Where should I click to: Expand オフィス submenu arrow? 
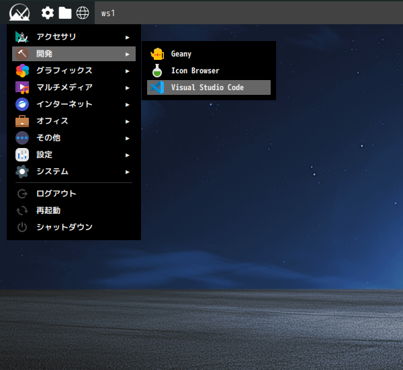pos(127,122)
